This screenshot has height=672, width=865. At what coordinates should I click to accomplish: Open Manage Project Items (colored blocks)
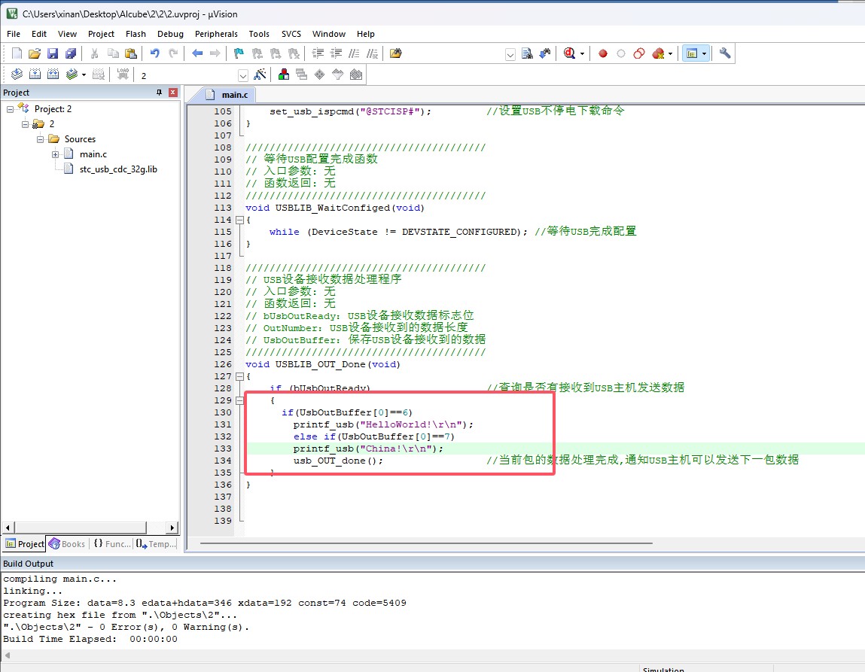point(284,74)
